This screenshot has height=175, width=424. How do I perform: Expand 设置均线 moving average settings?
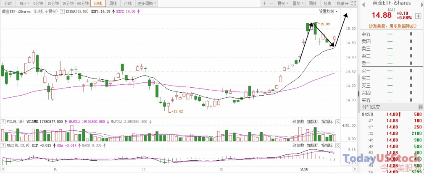(328, 12)
